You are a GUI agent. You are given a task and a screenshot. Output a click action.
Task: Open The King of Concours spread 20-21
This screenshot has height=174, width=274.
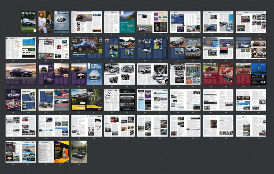[87, 48]
